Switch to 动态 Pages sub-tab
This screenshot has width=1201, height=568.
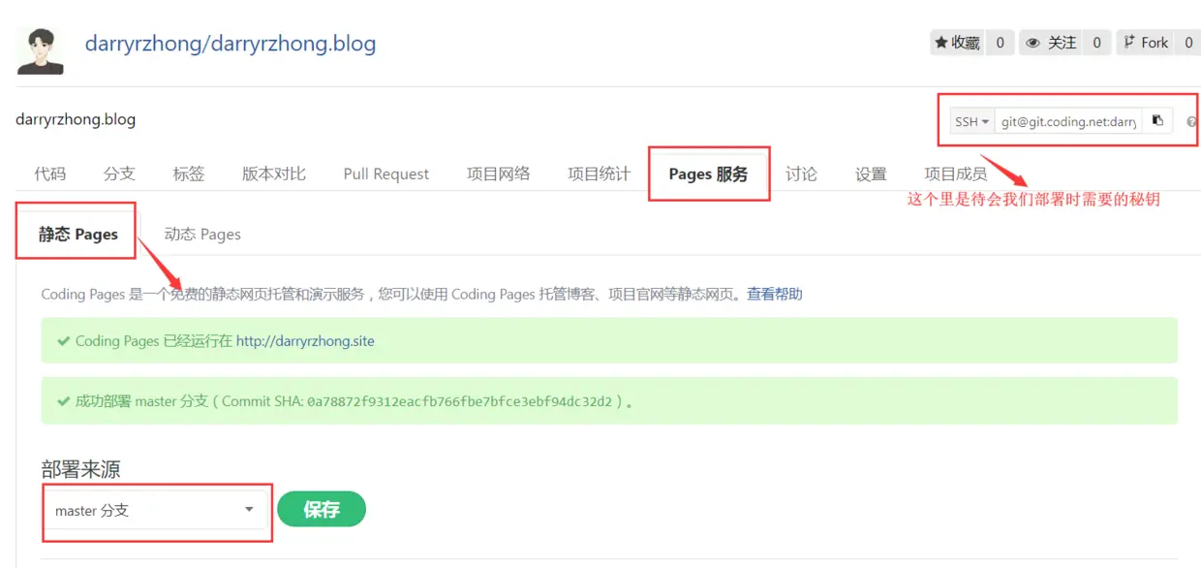202,234
